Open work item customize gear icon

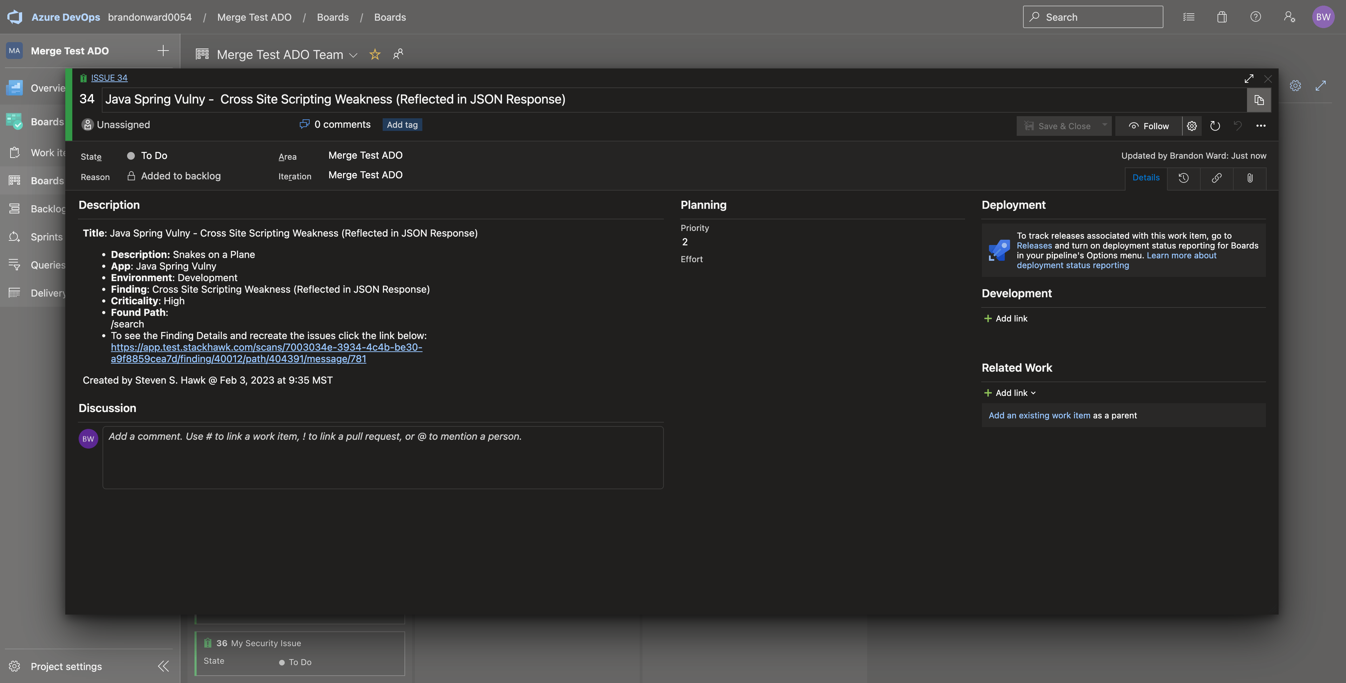1191,126
